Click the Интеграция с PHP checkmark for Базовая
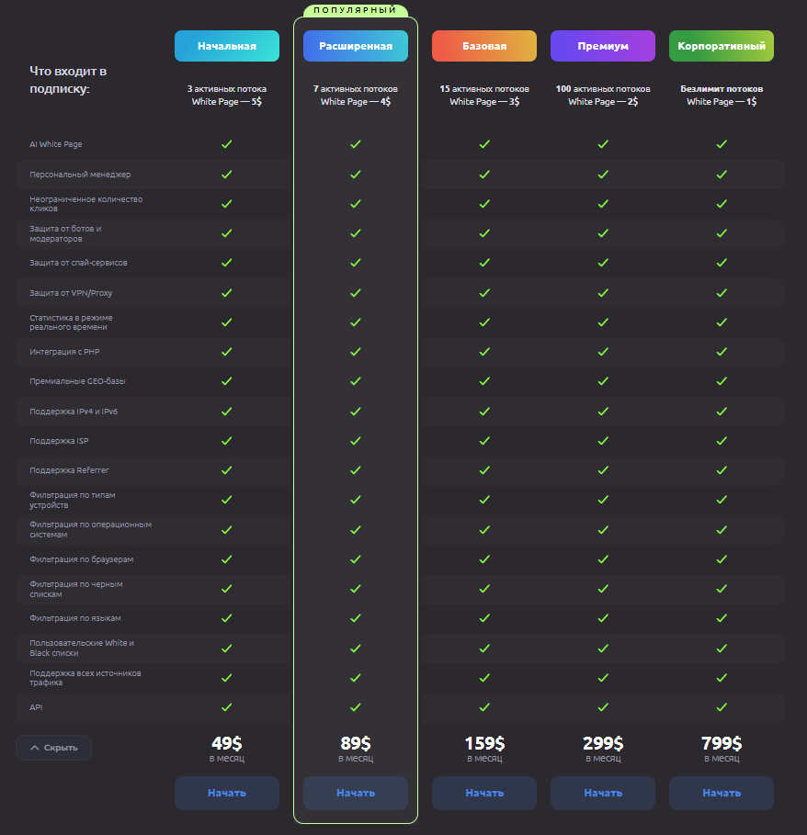807x835 pixels. point(484,352)
